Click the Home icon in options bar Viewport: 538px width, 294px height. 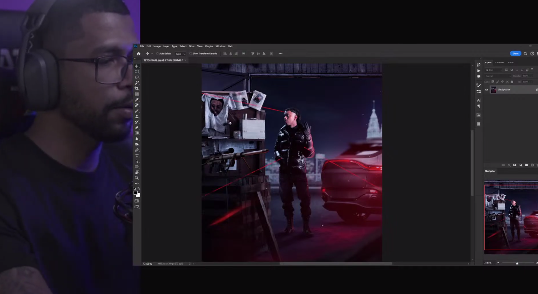(x=138, y=54)
